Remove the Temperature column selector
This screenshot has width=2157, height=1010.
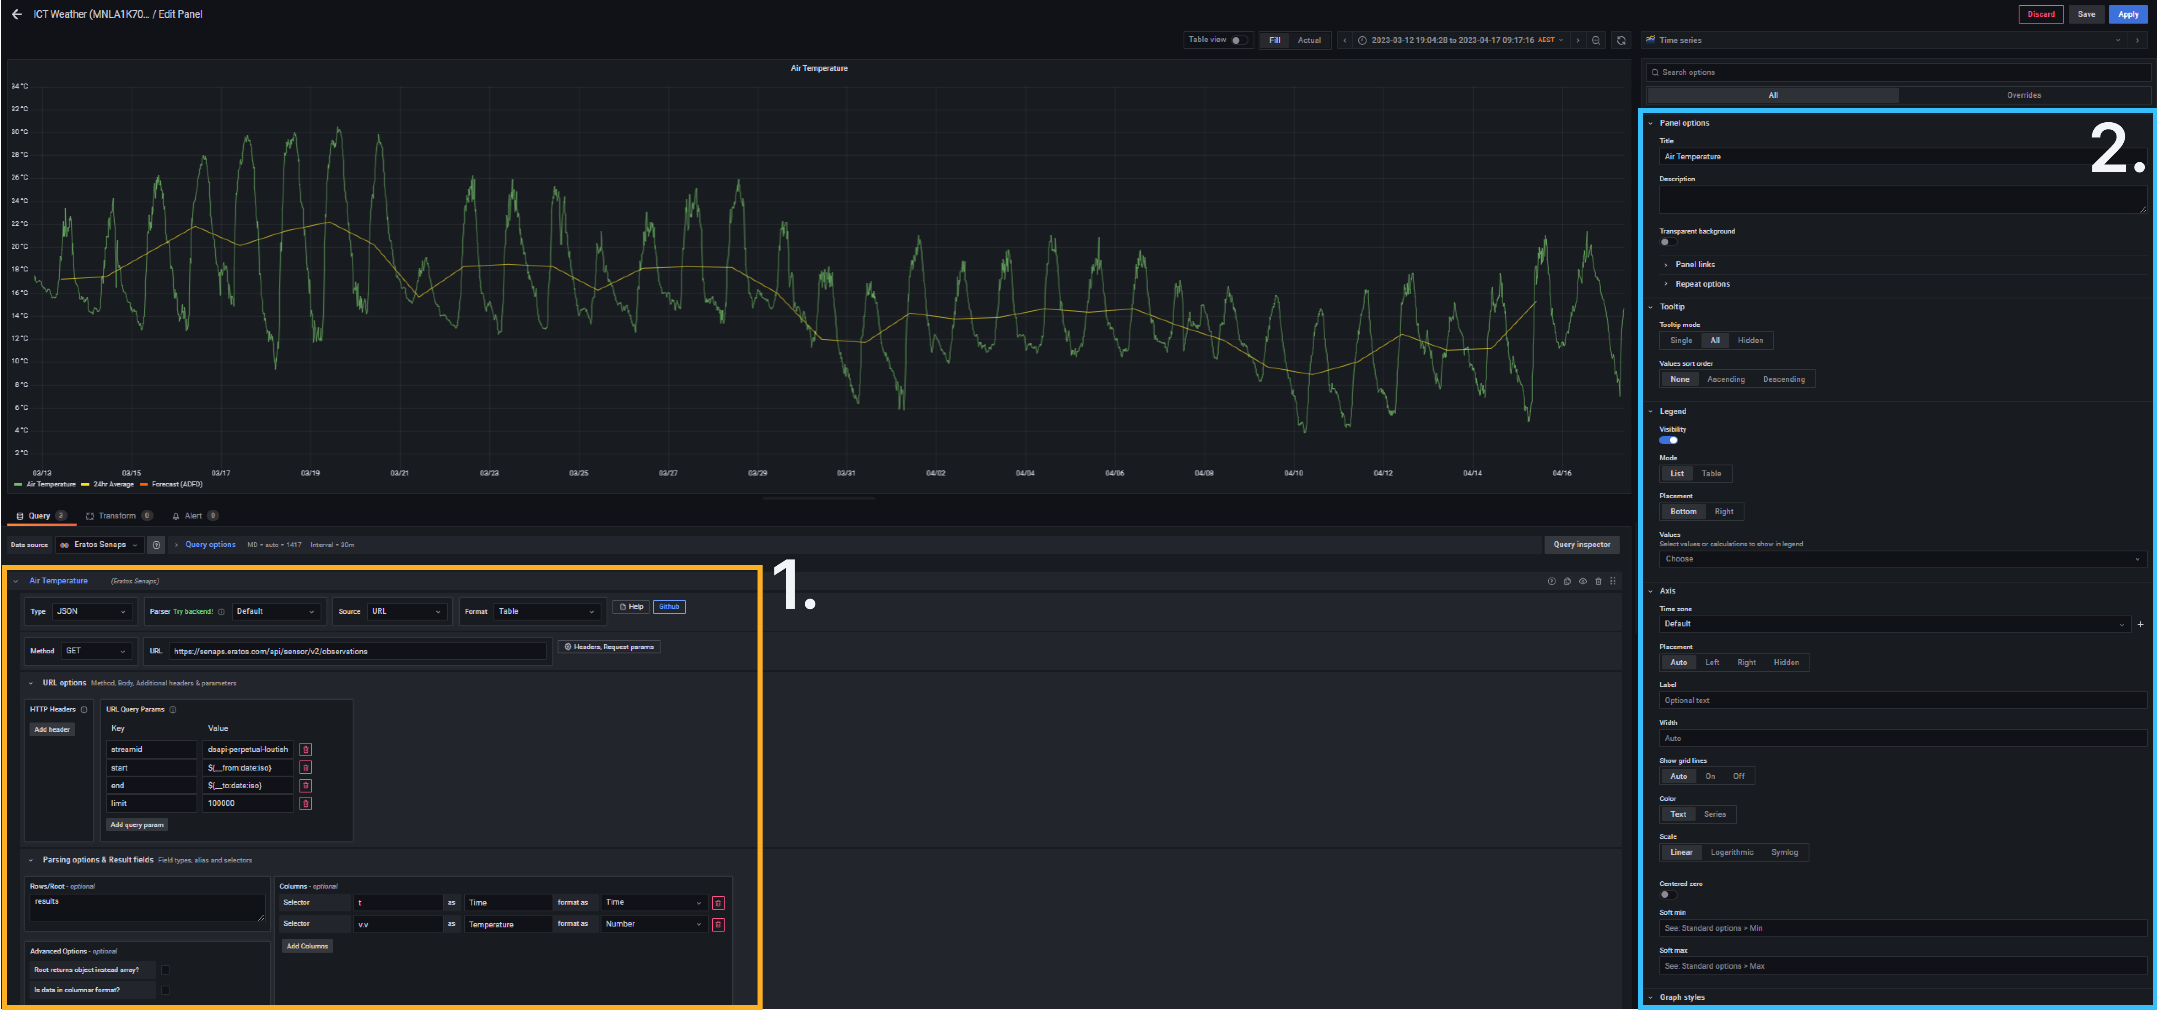[x=717, y=925]
